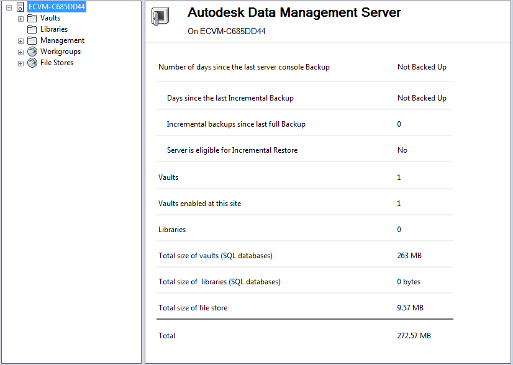Select the Workgroups label in the tree
Screen dimensions: 513x365
[60, 52]
